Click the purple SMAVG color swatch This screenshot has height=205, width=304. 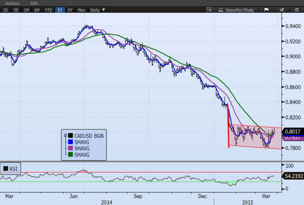pos(71,149)
